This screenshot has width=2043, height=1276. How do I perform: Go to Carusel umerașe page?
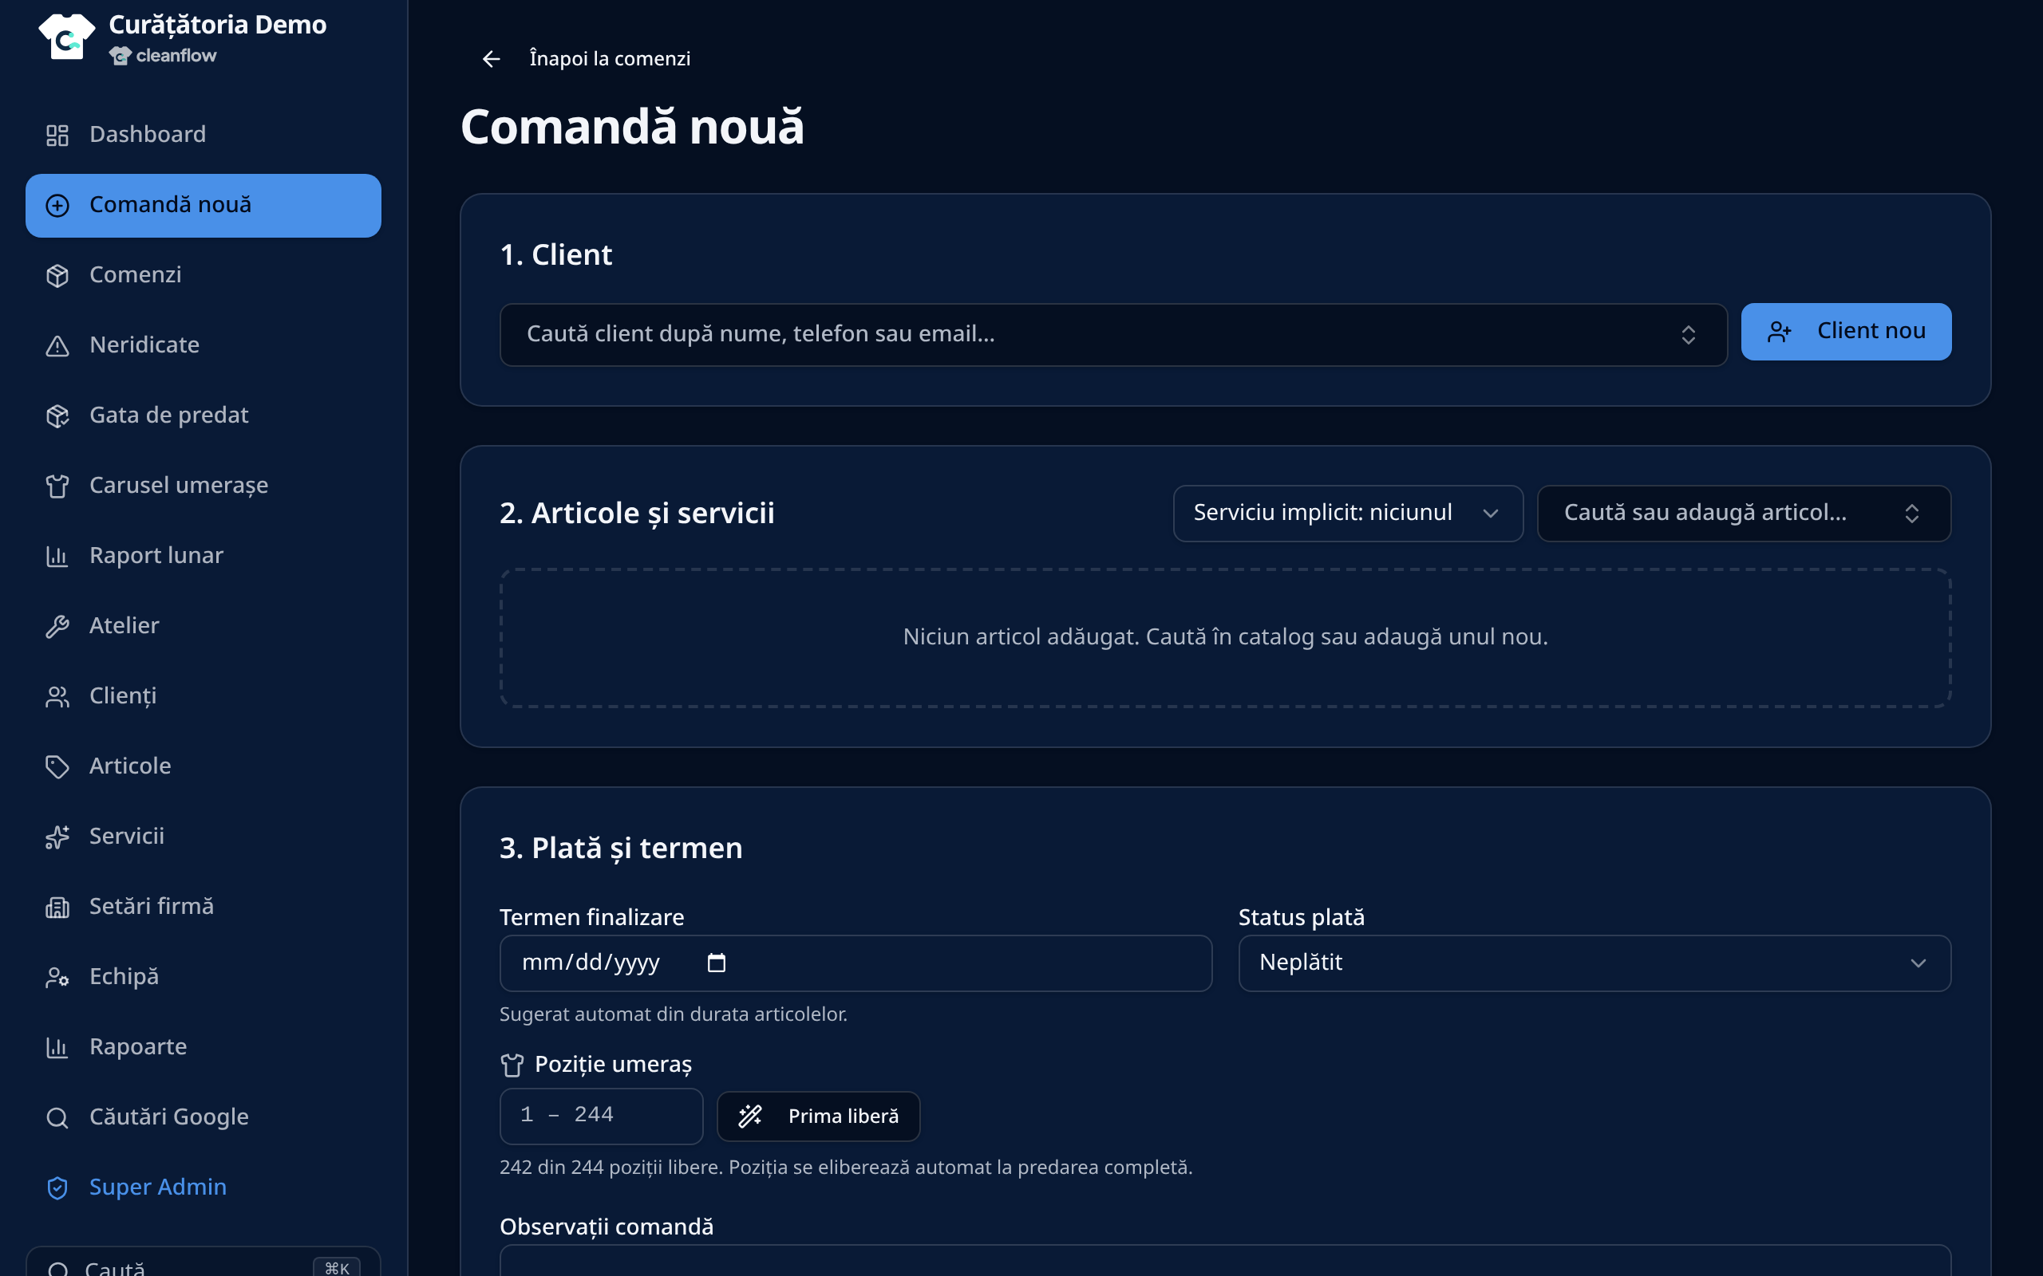coord(204,485)
